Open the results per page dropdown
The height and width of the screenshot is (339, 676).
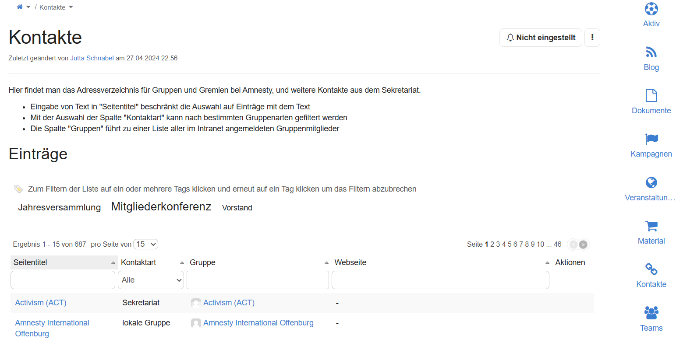pos(145,244)
